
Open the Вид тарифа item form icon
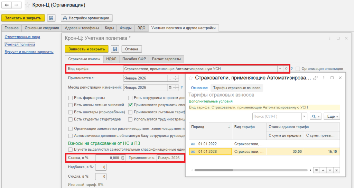point(286,69)
